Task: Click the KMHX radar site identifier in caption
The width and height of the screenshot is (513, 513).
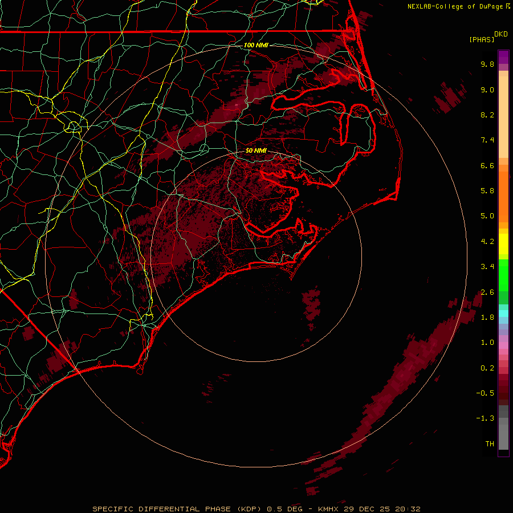Action: point(328,509)
